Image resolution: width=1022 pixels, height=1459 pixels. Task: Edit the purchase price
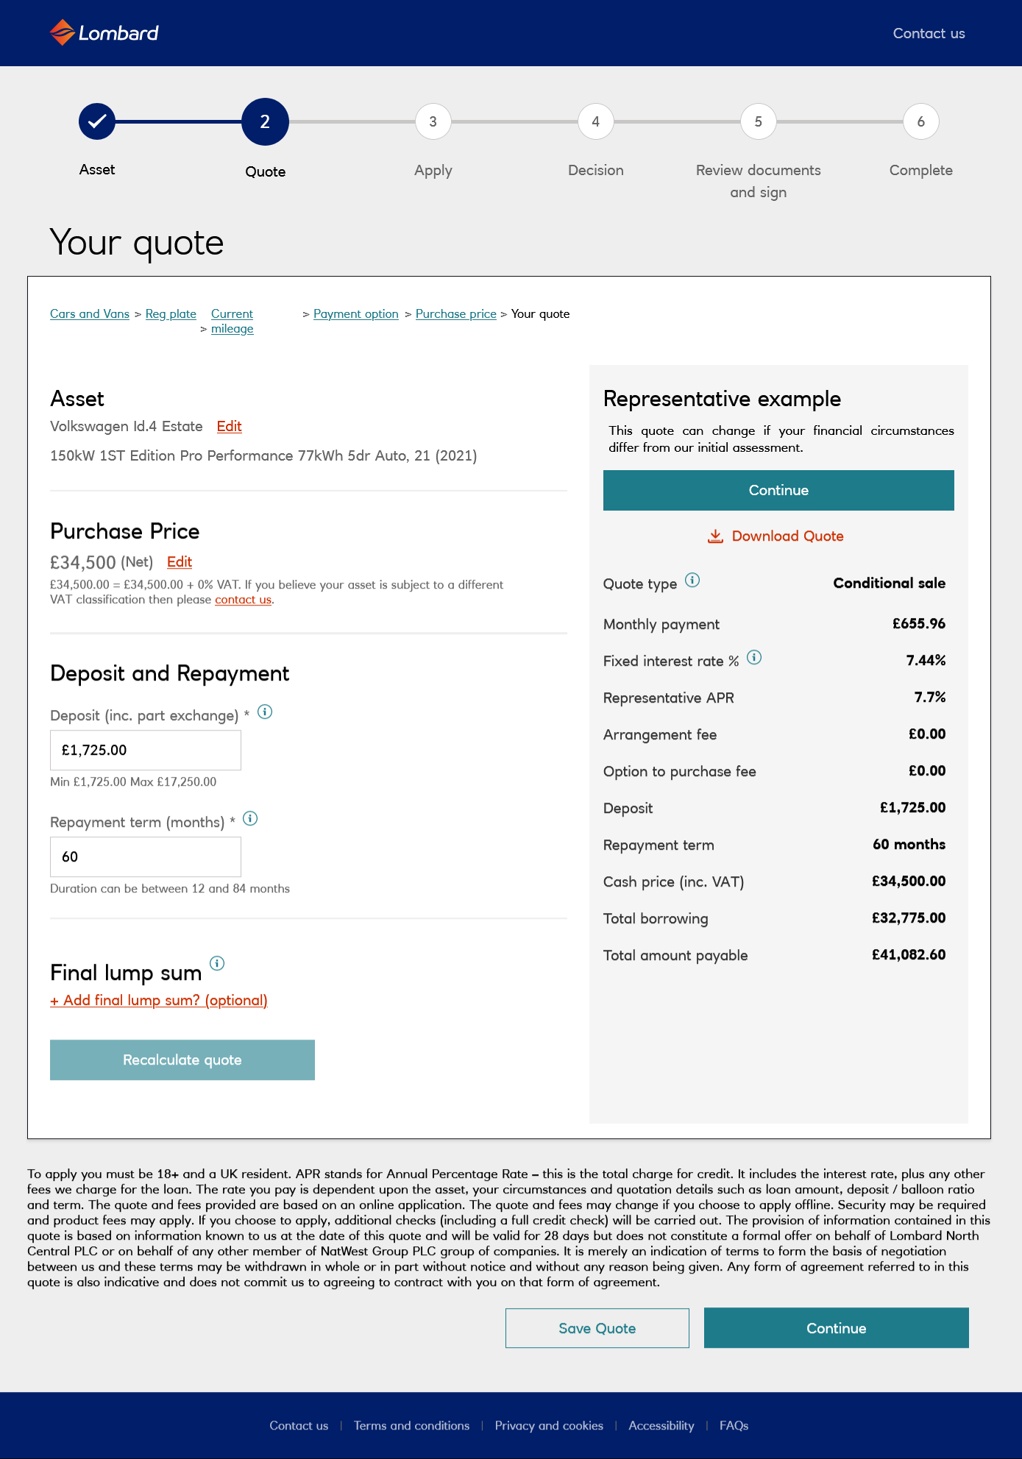(179, 562)
